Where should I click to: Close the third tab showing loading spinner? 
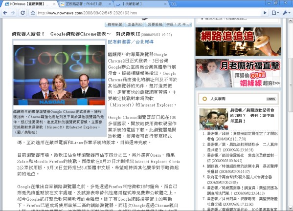click(x=165, y=4)
